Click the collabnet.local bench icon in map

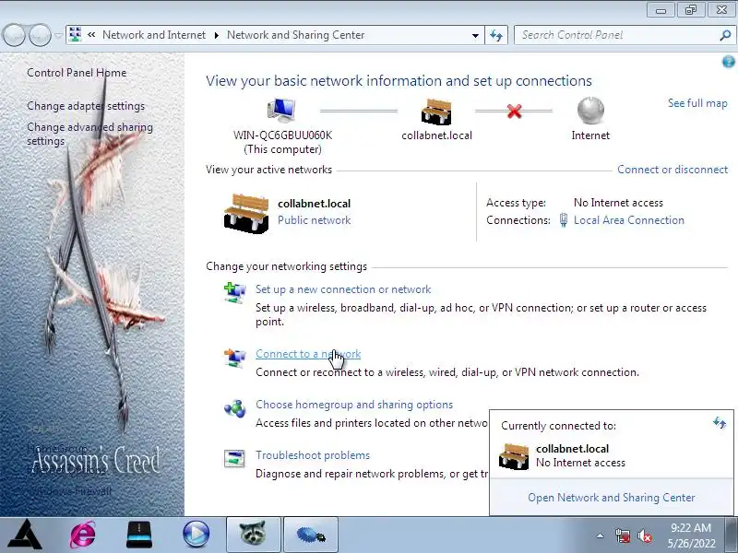tap(436, 112)
